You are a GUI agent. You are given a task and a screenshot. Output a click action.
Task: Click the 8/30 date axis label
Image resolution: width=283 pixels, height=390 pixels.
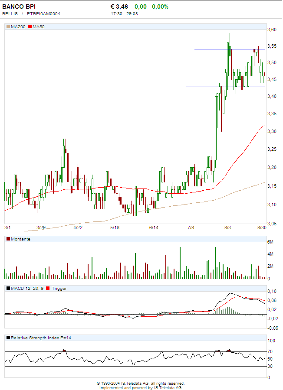pyautogui.click(x=262, y=227)
